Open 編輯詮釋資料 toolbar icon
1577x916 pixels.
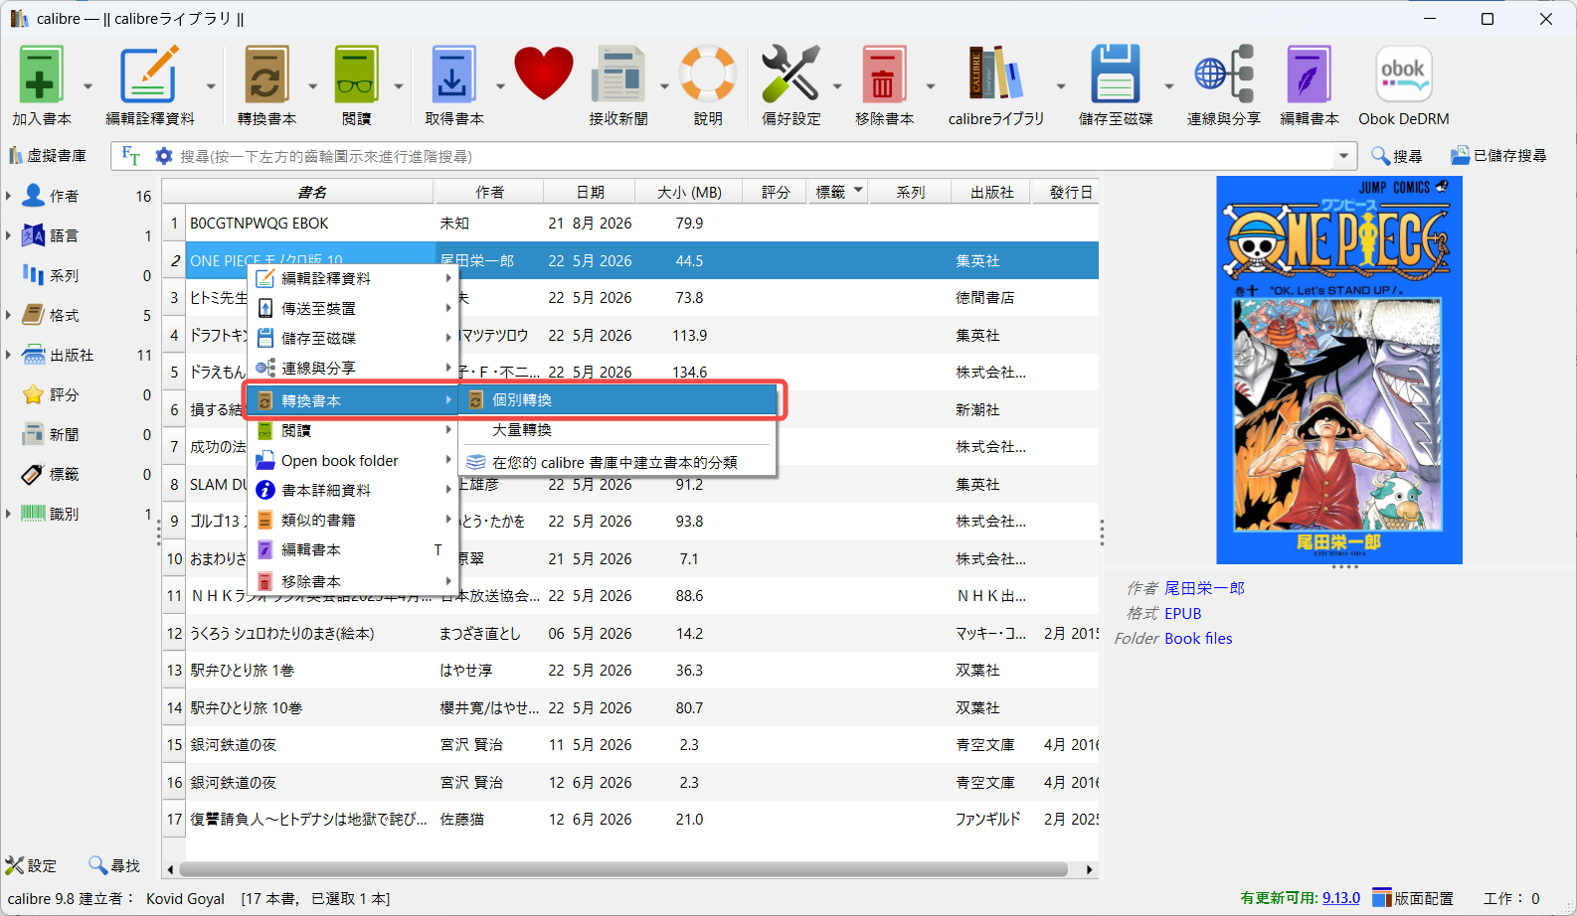(x=149, y=76)
